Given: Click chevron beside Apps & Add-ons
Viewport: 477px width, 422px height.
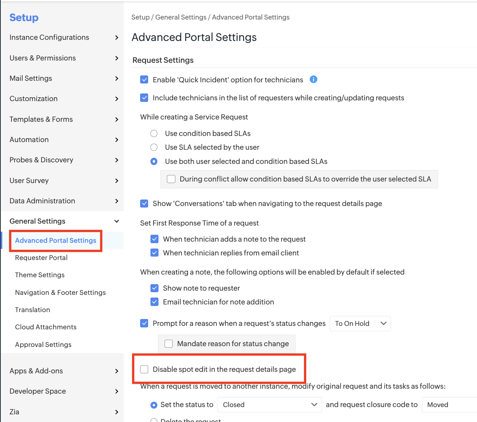Looking at the screenshot, I should 117,371.
